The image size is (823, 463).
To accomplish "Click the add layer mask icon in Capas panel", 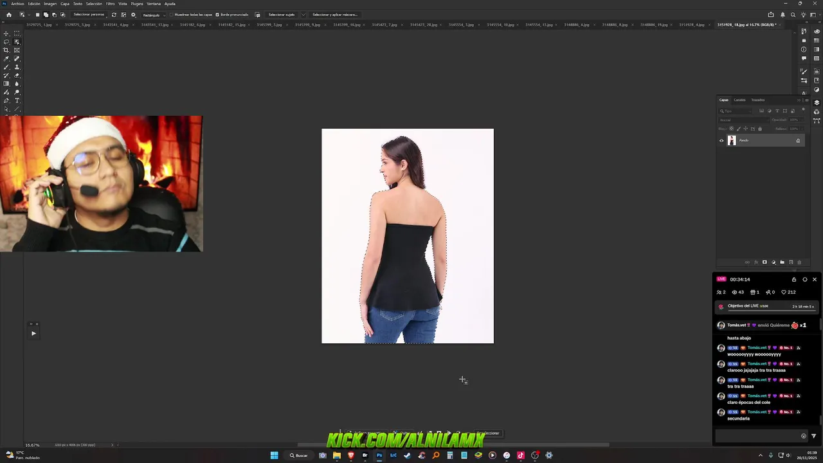I will [764, 262].
